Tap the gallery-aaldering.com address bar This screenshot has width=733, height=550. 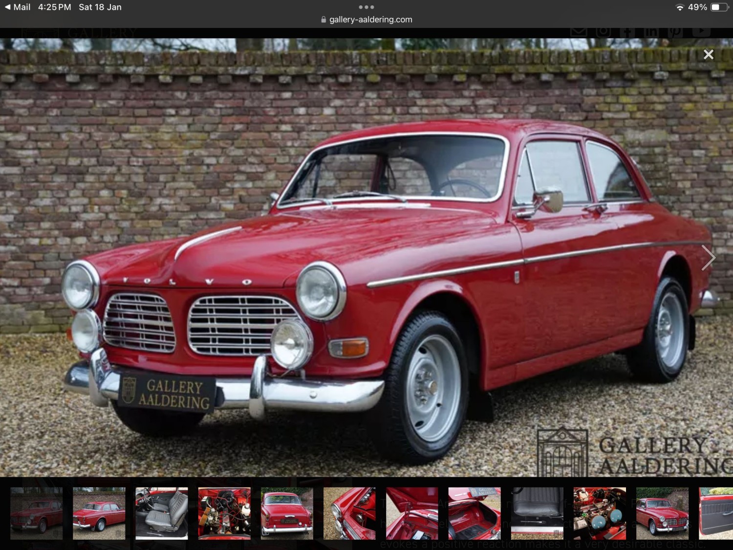click(366, 20)
